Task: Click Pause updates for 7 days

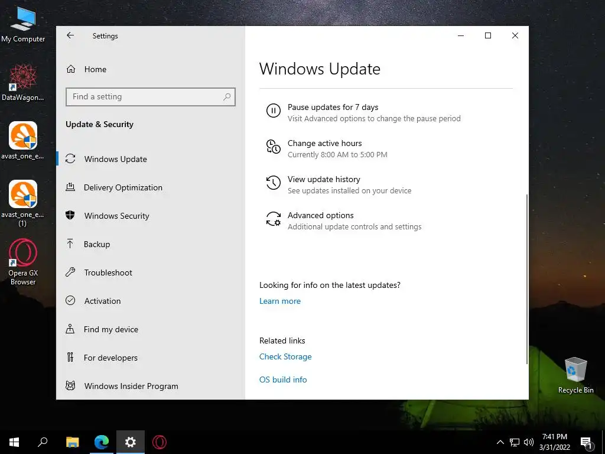Action: click(x=333, y=107)
